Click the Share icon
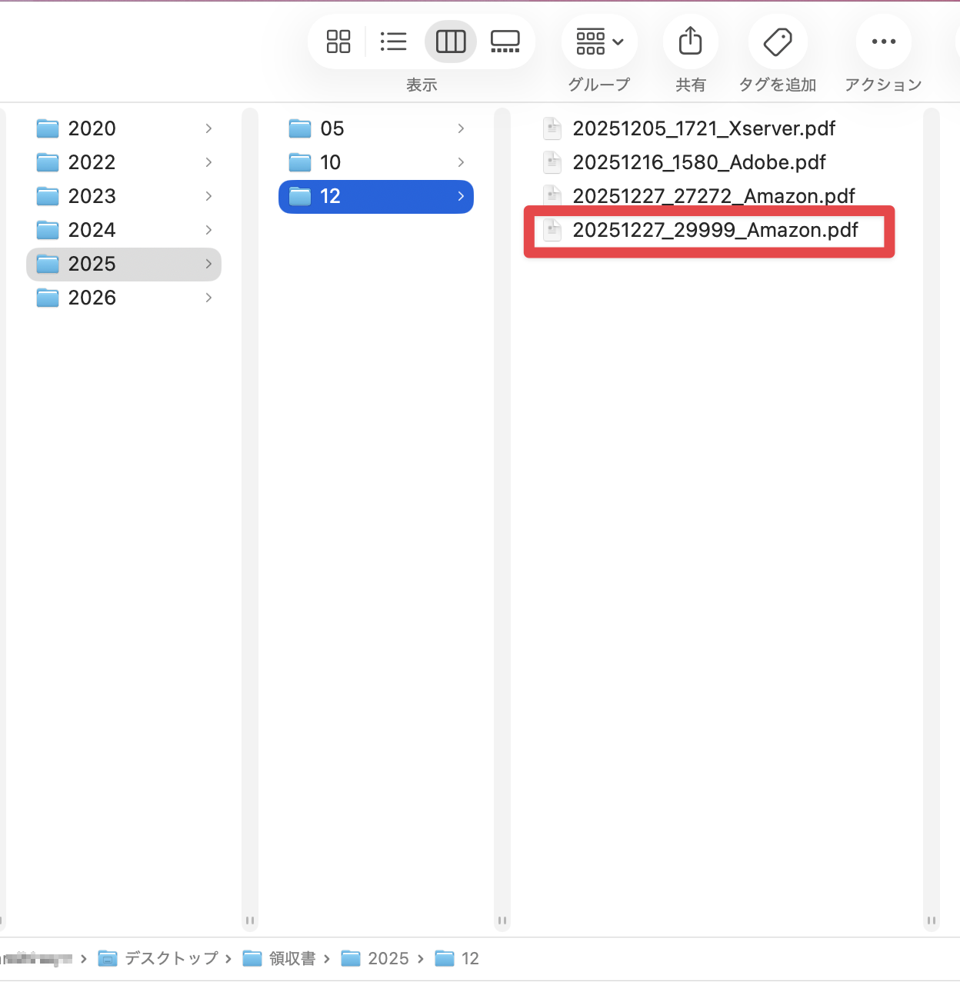The width and height of the screenshot is (960, 992). tap(691, 42)
